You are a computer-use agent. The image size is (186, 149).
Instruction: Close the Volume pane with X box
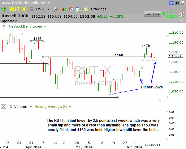3,106
